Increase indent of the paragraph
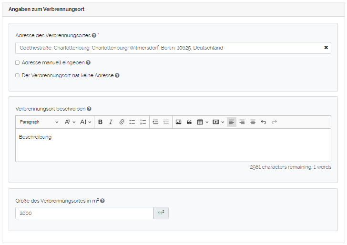This screenshot has width=347, height=245. pos(155,122)
